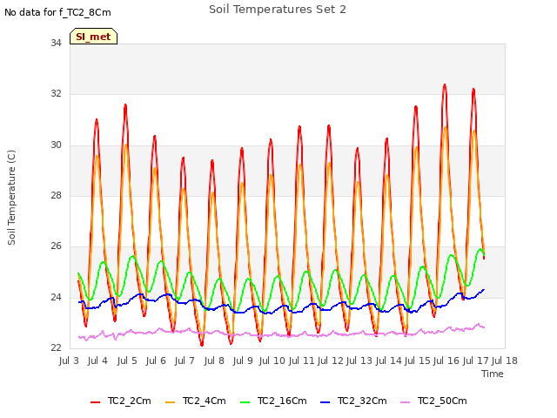Screen dimensions: 557x418
Task: Click the 'No data for f_TC2_8Cm' message
Action: (x=57, y=13)
